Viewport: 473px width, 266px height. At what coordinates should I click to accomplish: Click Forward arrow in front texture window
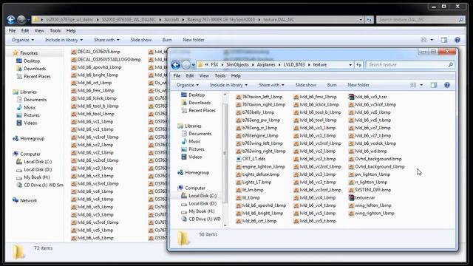186,64
